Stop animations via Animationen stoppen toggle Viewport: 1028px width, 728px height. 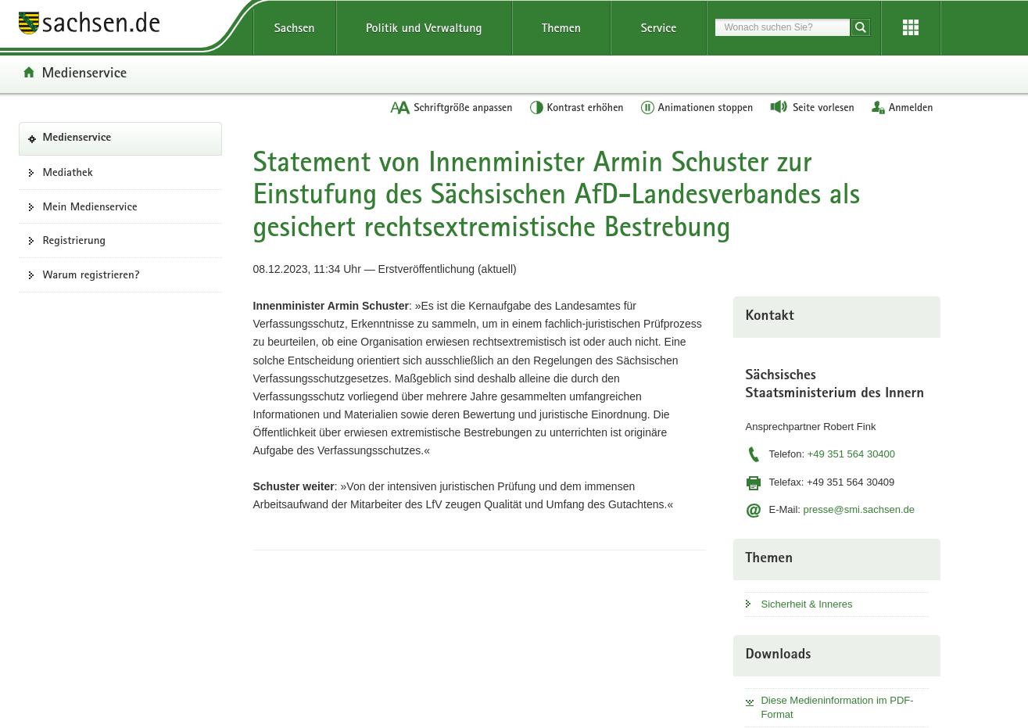(696, 107)
